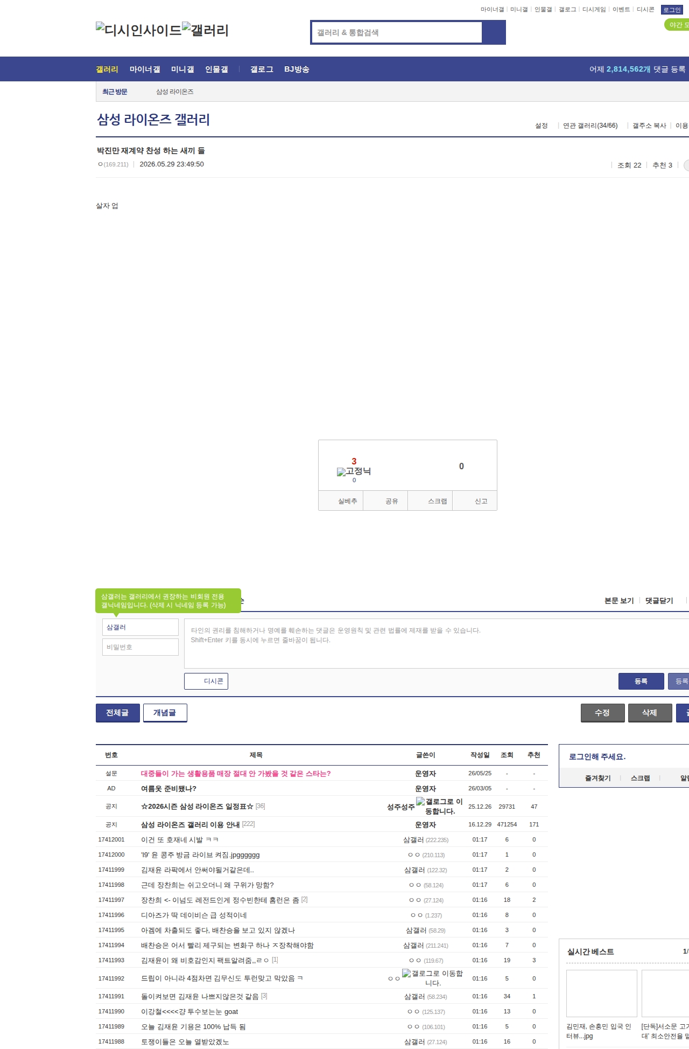
Task: Open 김민재, 손흥민 입국 thumbnail in 실시간 베스트
Action: point(602,993)
